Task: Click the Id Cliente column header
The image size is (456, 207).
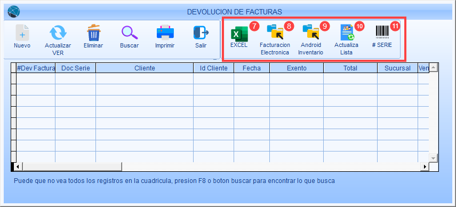Action: pos(214,68)
